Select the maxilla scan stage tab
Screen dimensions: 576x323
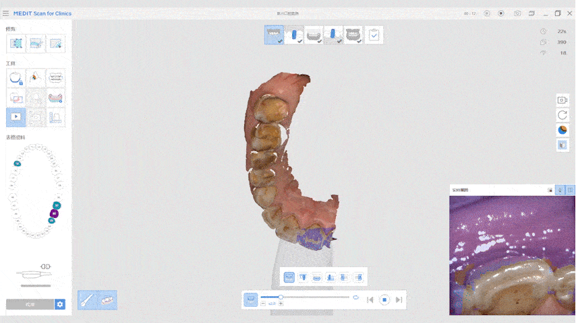coord(274,35)
